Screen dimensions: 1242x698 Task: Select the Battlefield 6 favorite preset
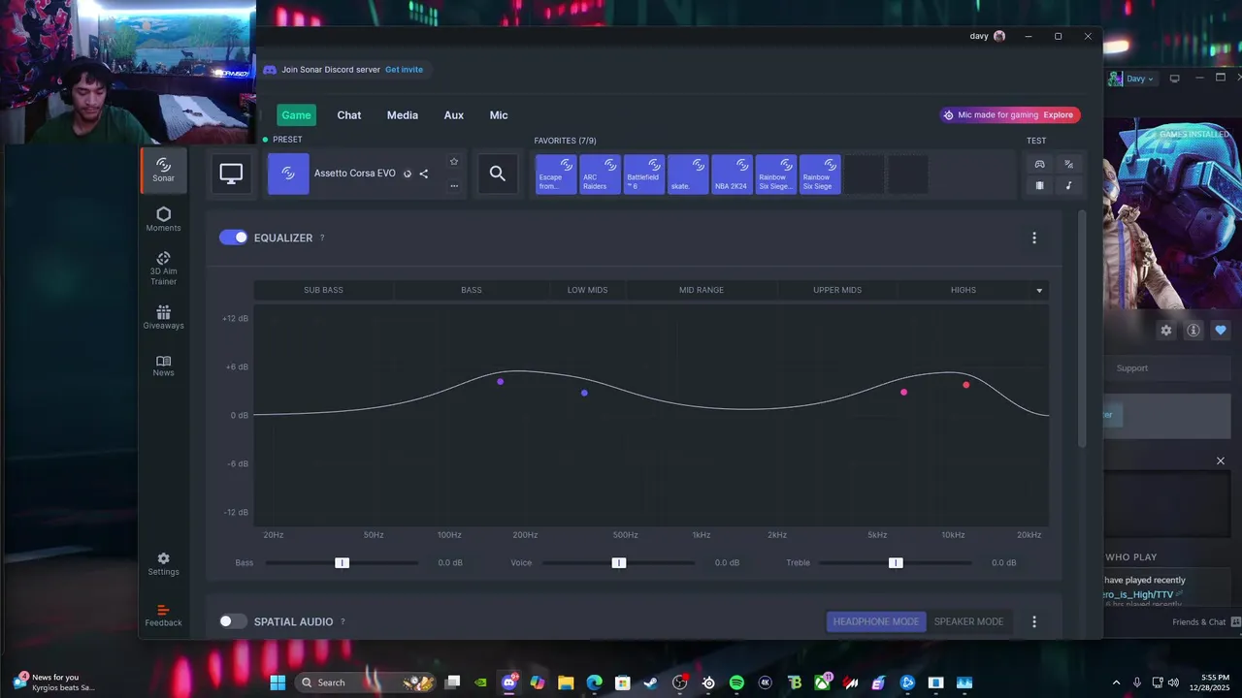(644, 174)
